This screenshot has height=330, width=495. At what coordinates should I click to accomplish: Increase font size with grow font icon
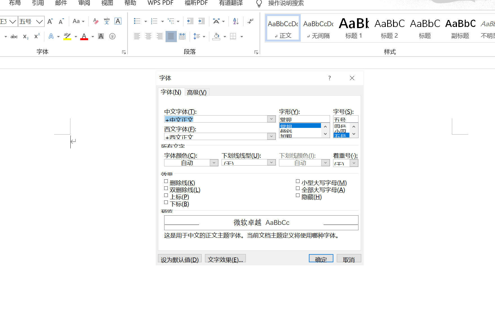coord(50,21)
